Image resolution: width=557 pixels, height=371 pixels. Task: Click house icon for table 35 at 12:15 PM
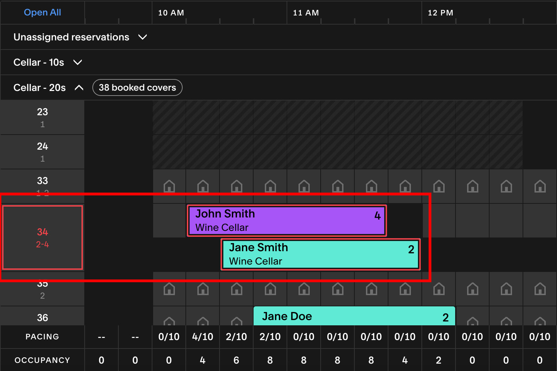[x=473, y=289]
